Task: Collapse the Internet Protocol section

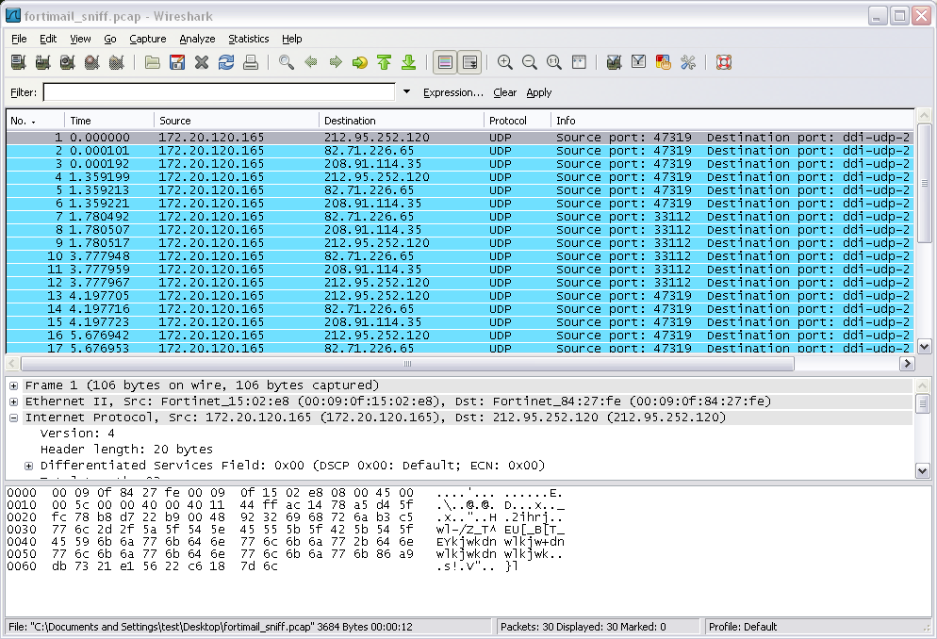Action: point(14,418)
